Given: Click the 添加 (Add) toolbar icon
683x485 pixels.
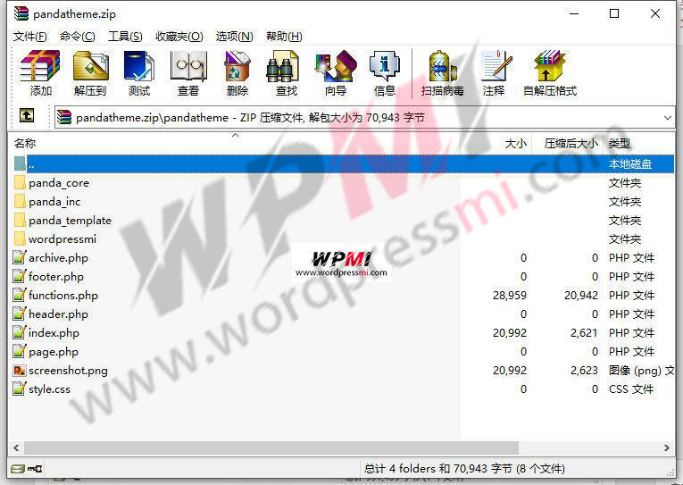Looking at the screenshot, I should pyautogui.click(x=40, y=72).
